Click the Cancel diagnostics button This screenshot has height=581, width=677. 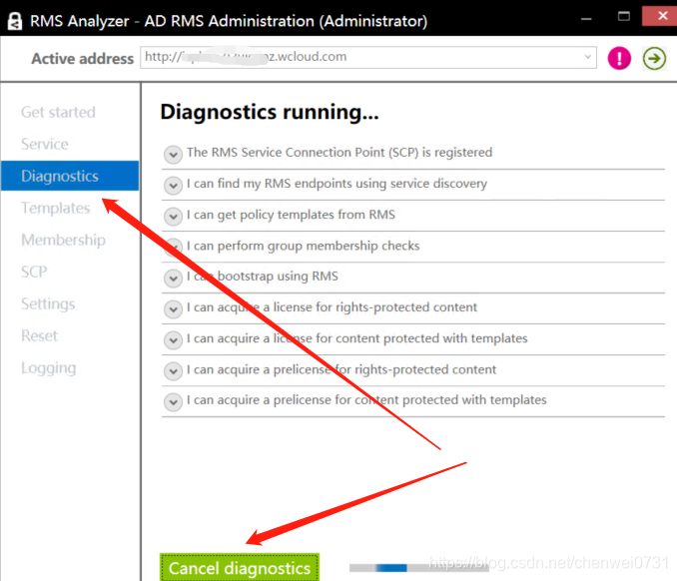coord(240,568)
